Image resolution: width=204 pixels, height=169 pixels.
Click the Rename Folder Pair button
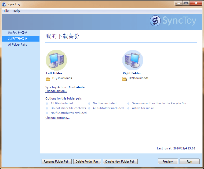(57, 161)
